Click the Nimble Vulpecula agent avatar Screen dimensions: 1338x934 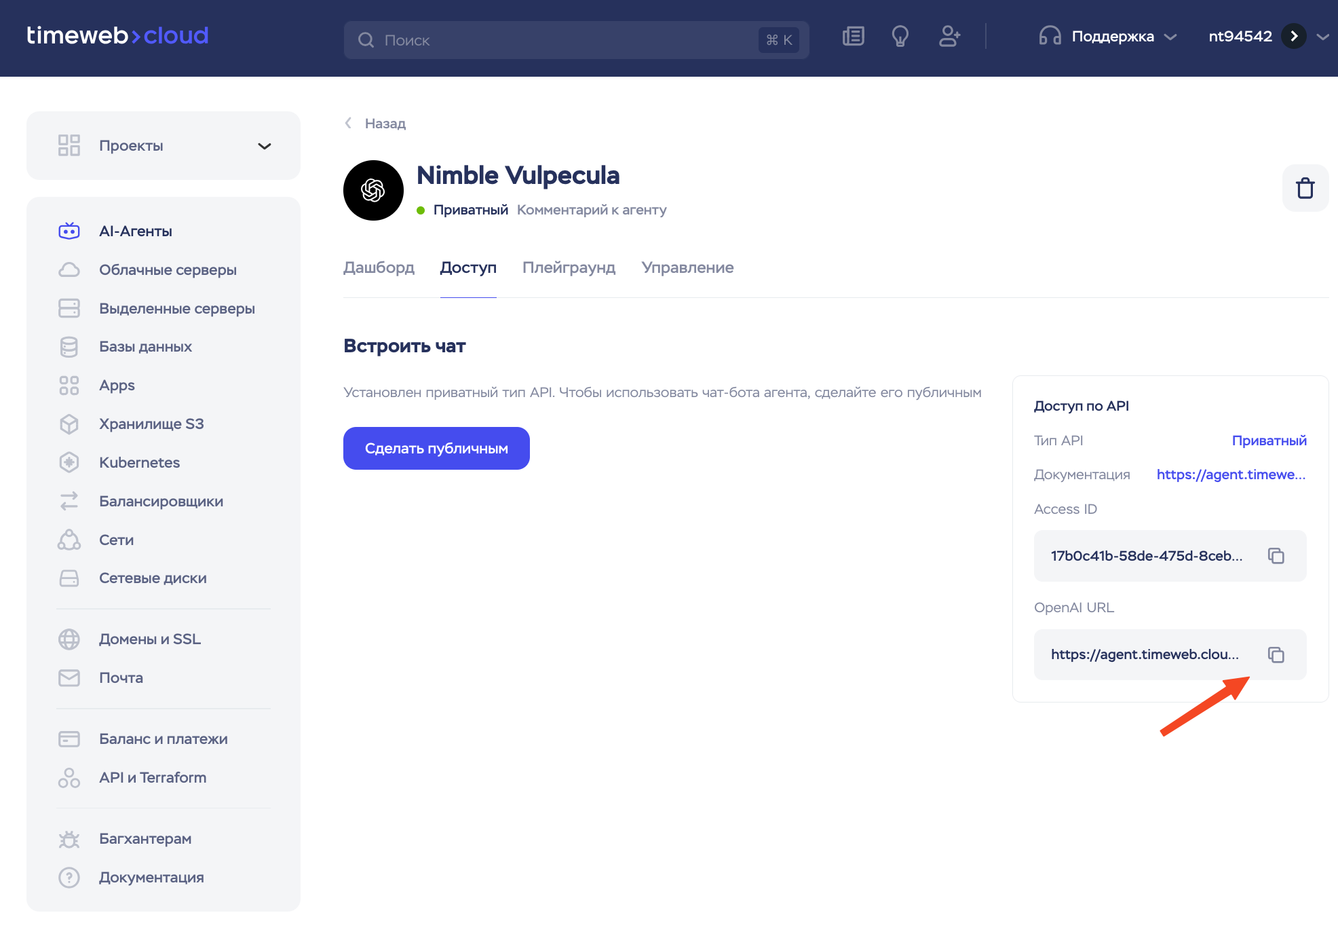[x=373, y=190]
